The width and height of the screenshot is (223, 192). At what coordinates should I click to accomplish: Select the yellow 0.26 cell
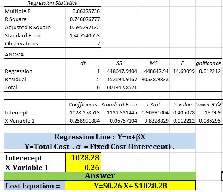coord(83,167)
